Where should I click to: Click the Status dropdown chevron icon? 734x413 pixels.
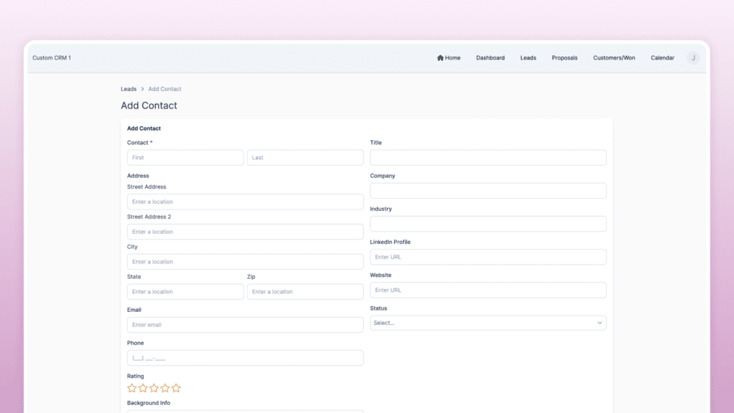[x=599, y=323]
